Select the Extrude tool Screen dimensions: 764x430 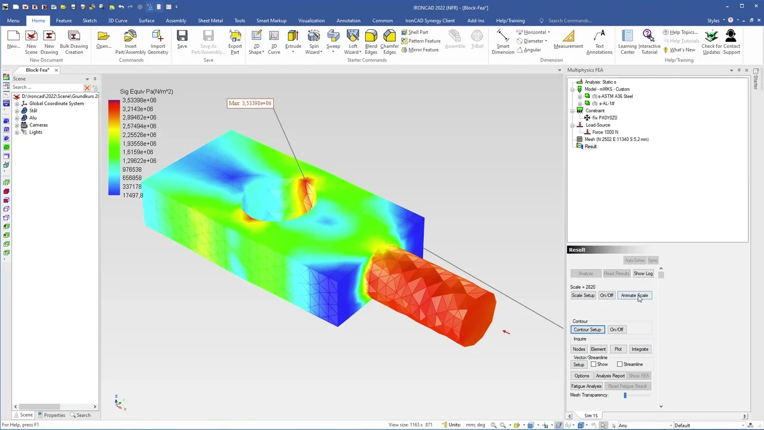[x=293, y=42]
